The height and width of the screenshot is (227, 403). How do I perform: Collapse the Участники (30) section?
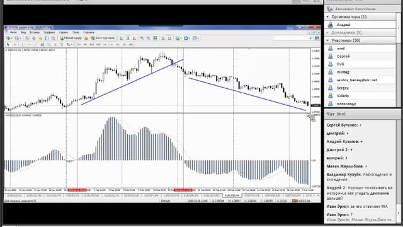(327, 40)
